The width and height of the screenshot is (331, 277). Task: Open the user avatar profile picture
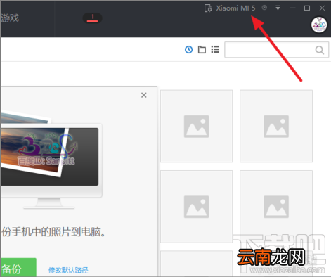[x=319, y=25]
